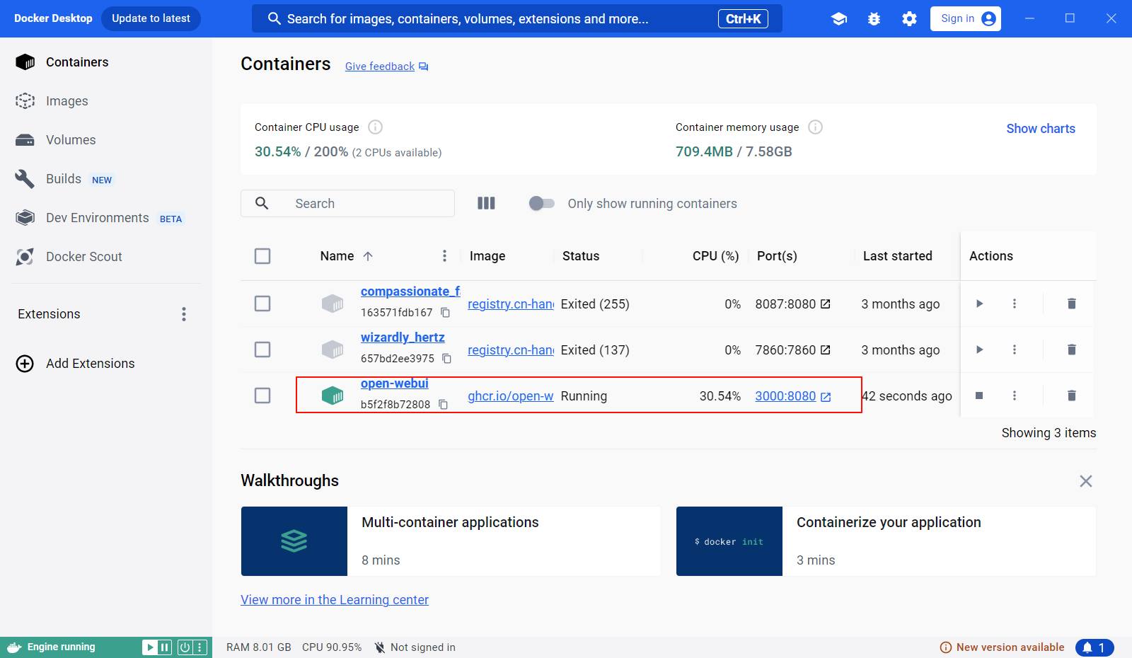This screenshot has height=658, width=1132.
Task: Click Show charts
Action: click(x=1041, y=129)
